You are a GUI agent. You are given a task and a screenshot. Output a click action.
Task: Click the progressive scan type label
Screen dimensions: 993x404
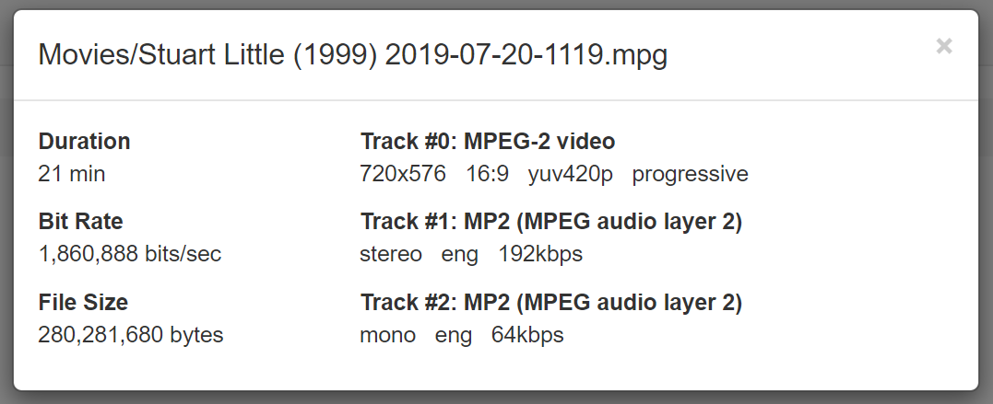point(690,174)
